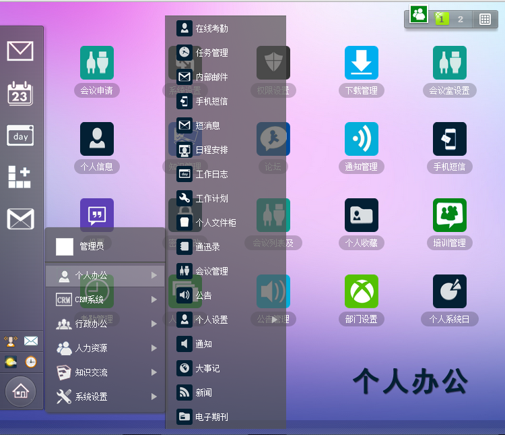
Task: Click the home button in sidebar
Action: click(x=21, y=391)
